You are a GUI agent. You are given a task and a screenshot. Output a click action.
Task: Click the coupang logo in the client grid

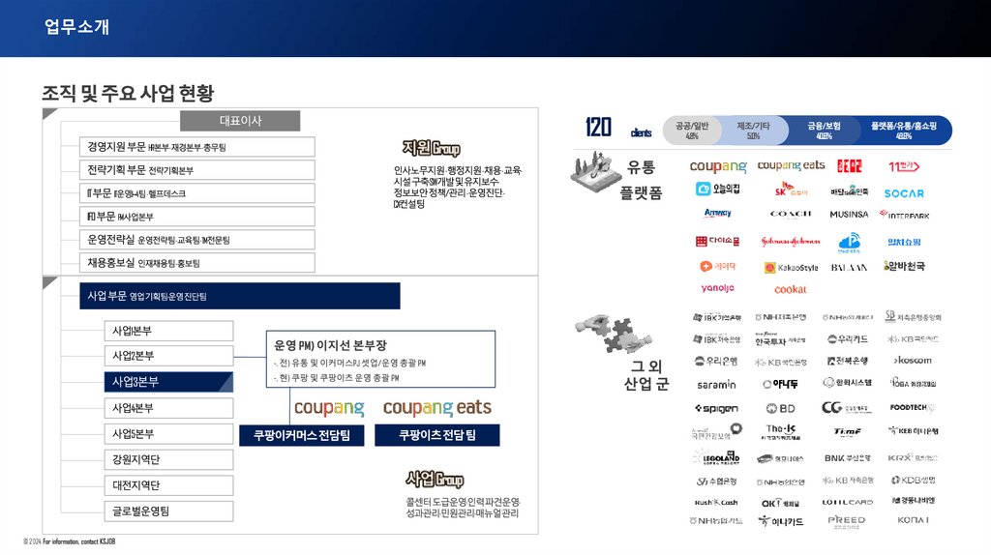(x=718, y=166)
